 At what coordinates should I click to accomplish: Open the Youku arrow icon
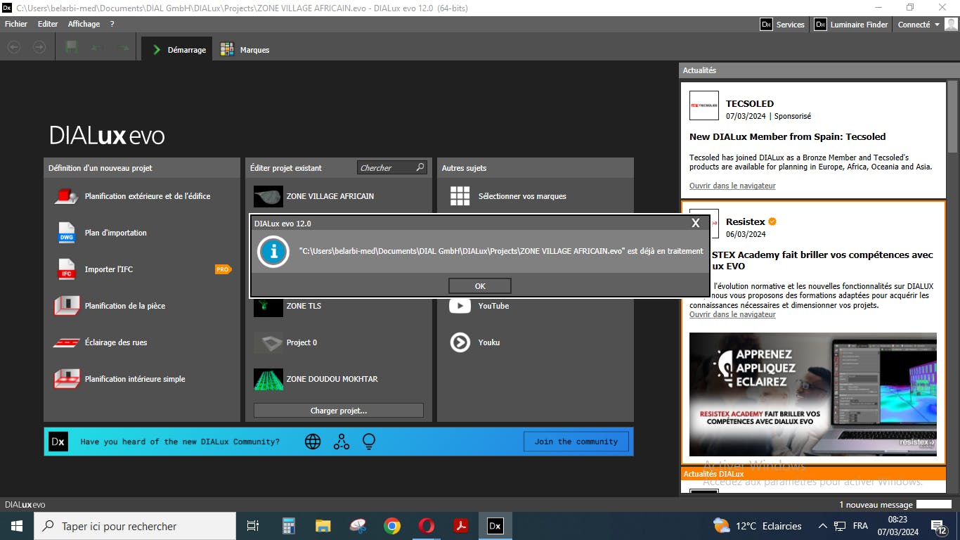click(460, 342)
